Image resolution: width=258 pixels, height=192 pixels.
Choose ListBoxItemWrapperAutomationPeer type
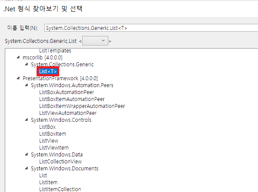(x=82, y=106)
